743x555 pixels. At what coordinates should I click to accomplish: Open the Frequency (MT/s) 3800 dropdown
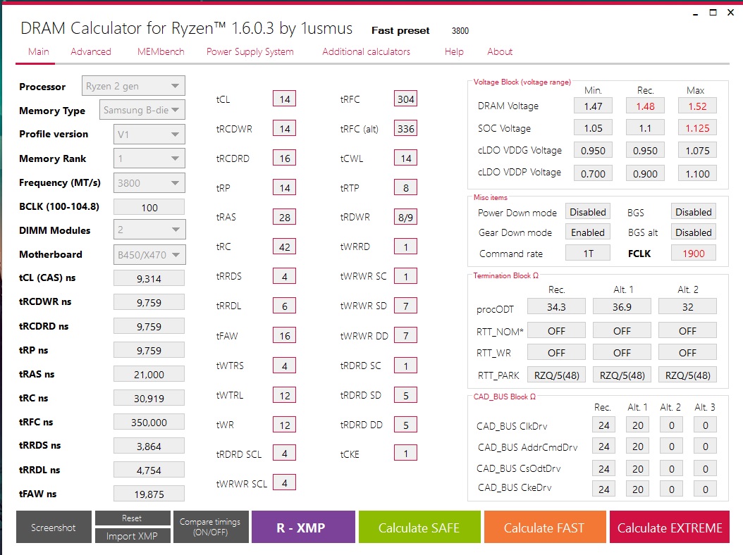[x=149, y=183]
